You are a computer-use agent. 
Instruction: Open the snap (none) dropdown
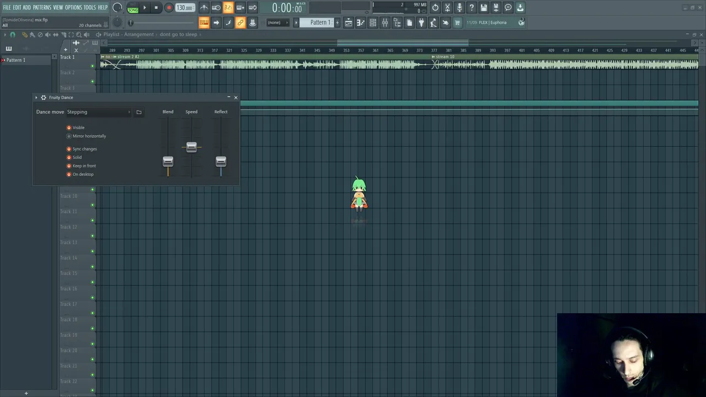[x=278, y=23]
